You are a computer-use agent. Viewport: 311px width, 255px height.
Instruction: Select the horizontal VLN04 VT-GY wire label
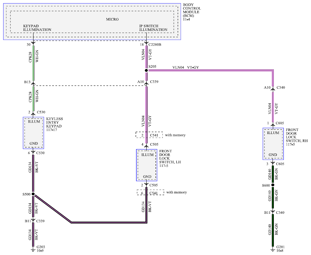(x=186, y=67)
